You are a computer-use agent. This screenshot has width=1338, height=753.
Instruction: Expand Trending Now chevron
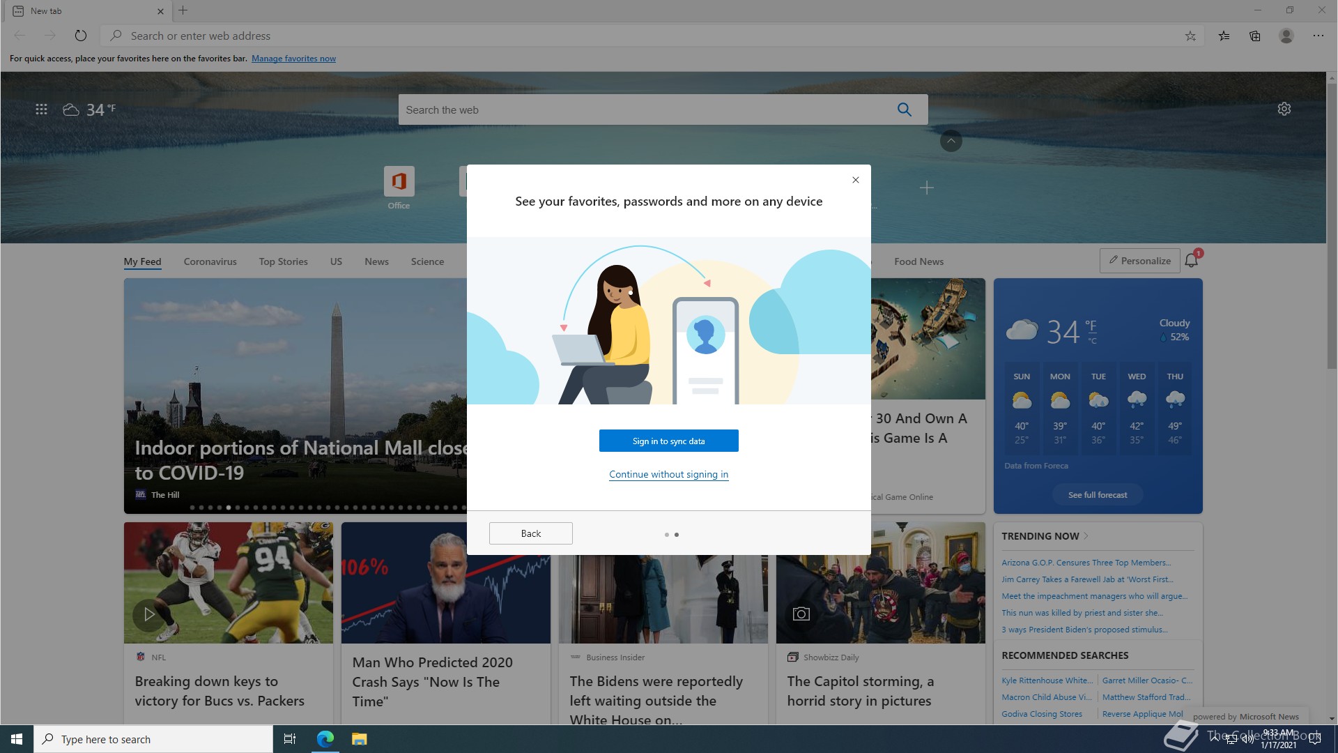(x=1086, y=535)
